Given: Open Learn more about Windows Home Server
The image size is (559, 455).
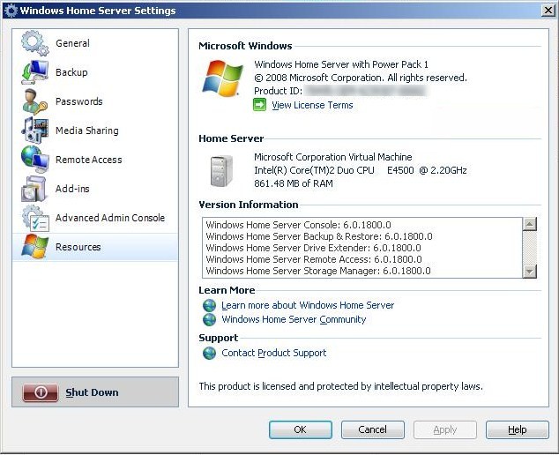Looking at the screenshot, I should click(x=308, y=305).
